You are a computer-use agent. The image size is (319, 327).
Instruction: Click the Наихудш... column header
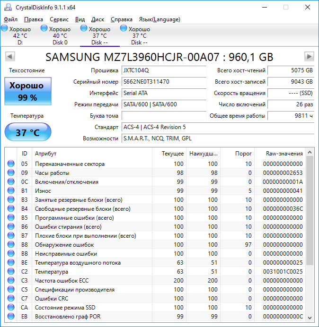pos(203,154)
